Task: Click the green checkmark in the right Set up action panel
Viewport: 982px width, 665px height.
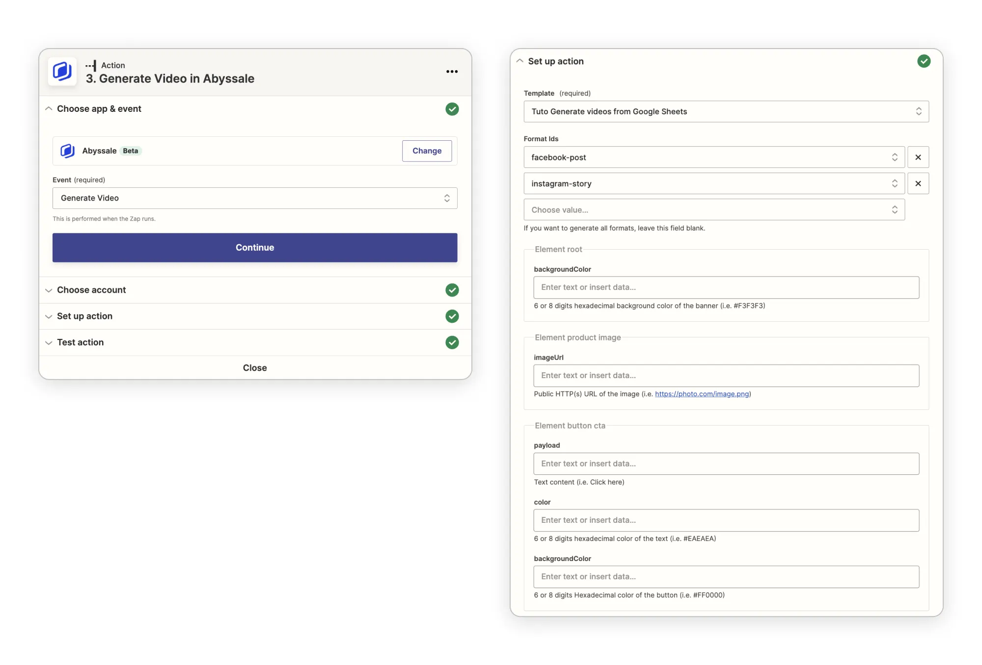Action: pyautogui.click(x=924, y=61)
